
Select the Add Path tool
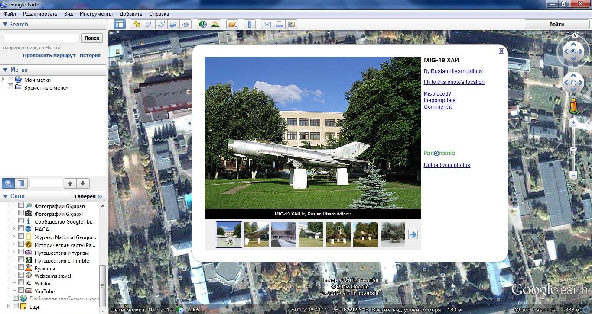pos(162,24)
